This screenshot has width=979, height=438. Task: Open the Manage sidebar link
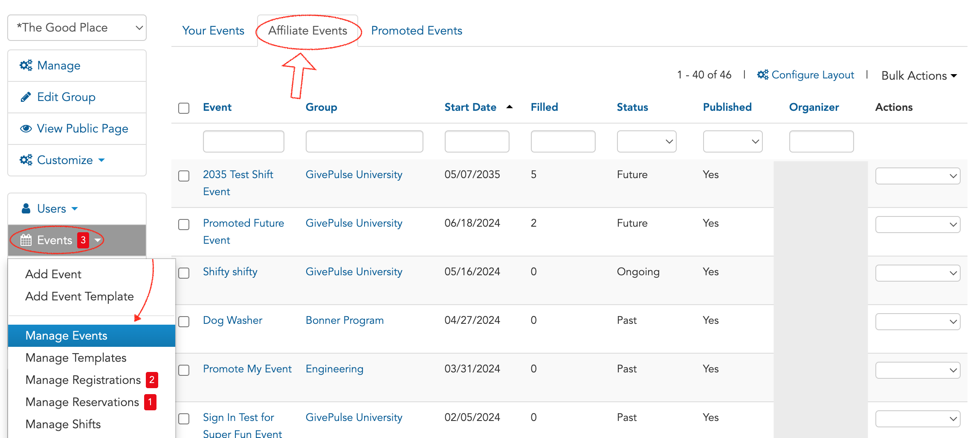[59, 66]
